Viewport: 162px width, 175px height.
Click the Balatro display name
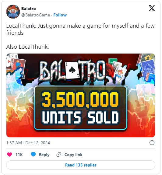pos(29,9)
